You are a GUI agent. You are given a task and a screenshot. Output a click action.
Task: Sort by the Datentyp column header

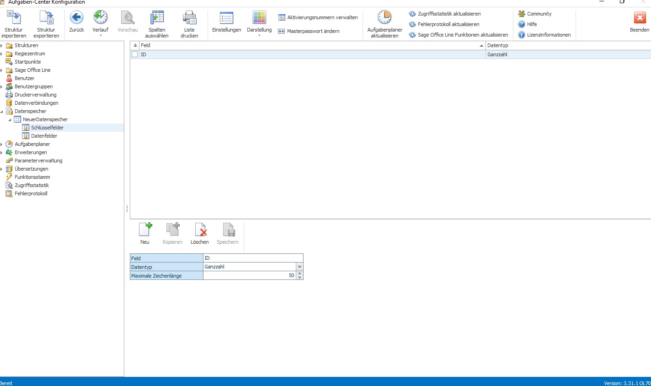click(x=568, y=45)
